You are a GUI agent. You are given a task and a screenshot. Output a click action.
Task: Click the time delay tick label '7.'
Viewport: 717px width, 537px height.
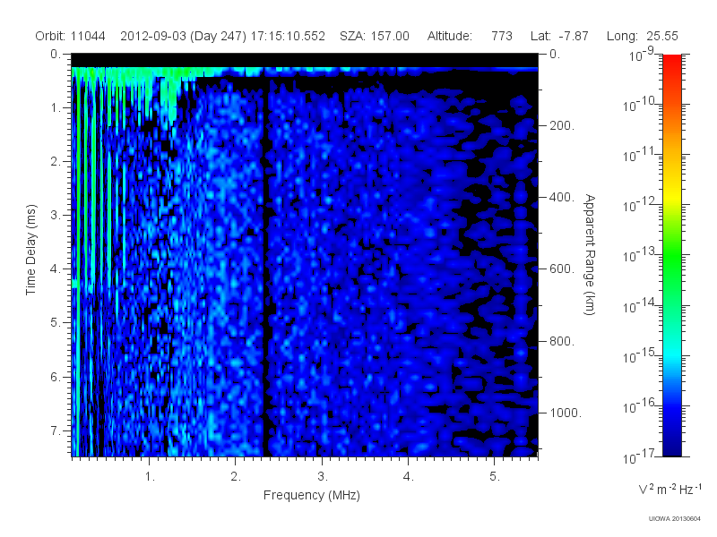coord(56,430)
